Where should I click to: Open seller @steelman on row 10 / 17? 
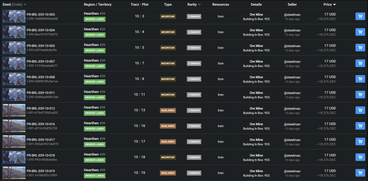[292, 140]
